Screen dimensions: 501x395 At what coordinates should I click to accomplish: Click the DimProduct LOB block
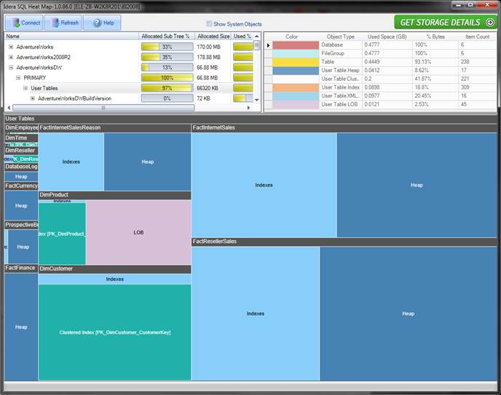tap(138, 232)
